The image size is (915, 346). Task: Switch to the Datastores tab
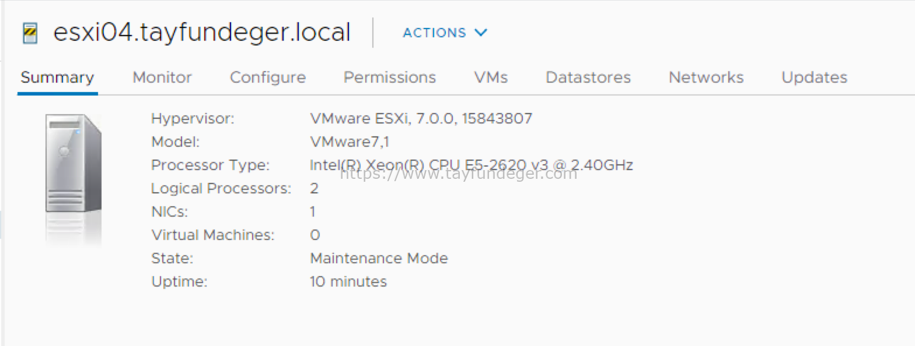(588, 77)
